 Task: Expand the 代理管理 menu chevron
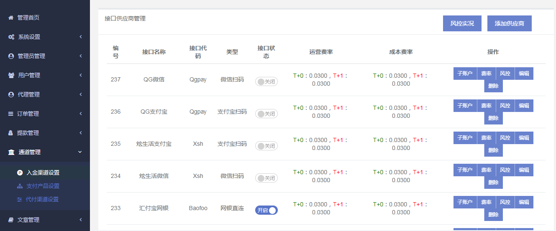[80, 95]
